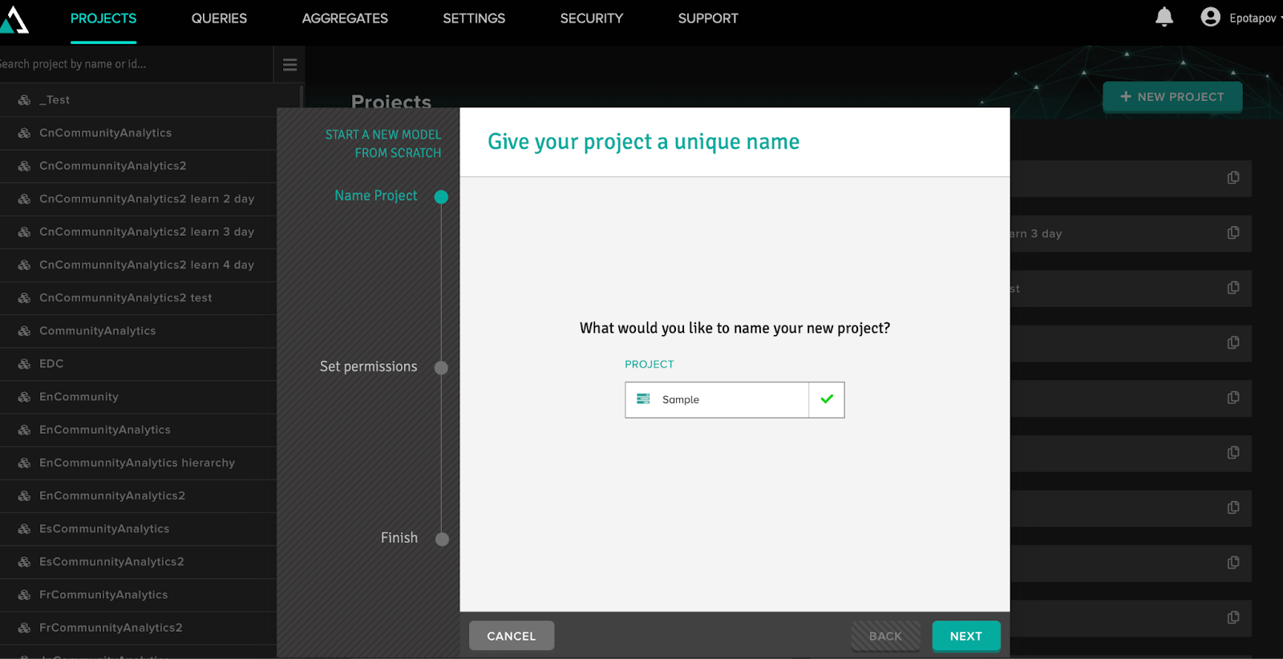
Task: Select the Set permissions wizard step
Action: pyautogui.click(x=369, y=366)
